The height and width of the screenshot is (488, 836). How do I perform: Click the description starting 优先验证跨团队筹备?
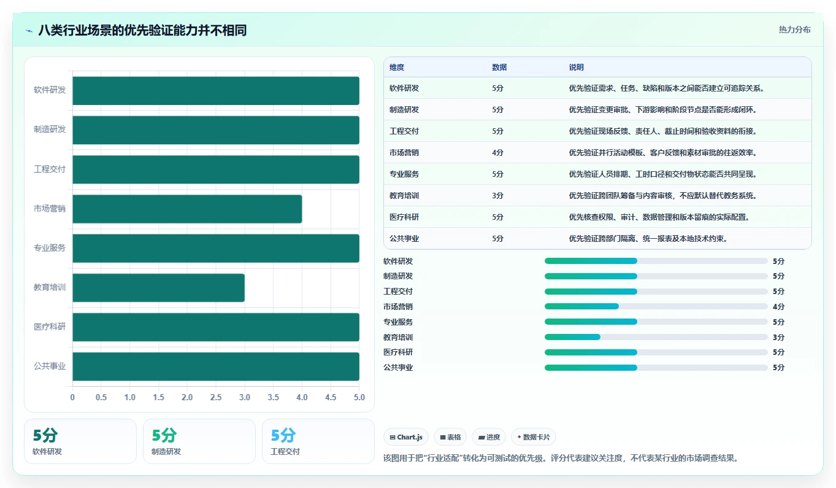point(663,196)
